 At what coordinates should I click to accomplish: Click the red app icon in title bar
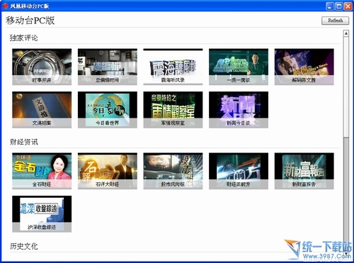pos(6,6)
